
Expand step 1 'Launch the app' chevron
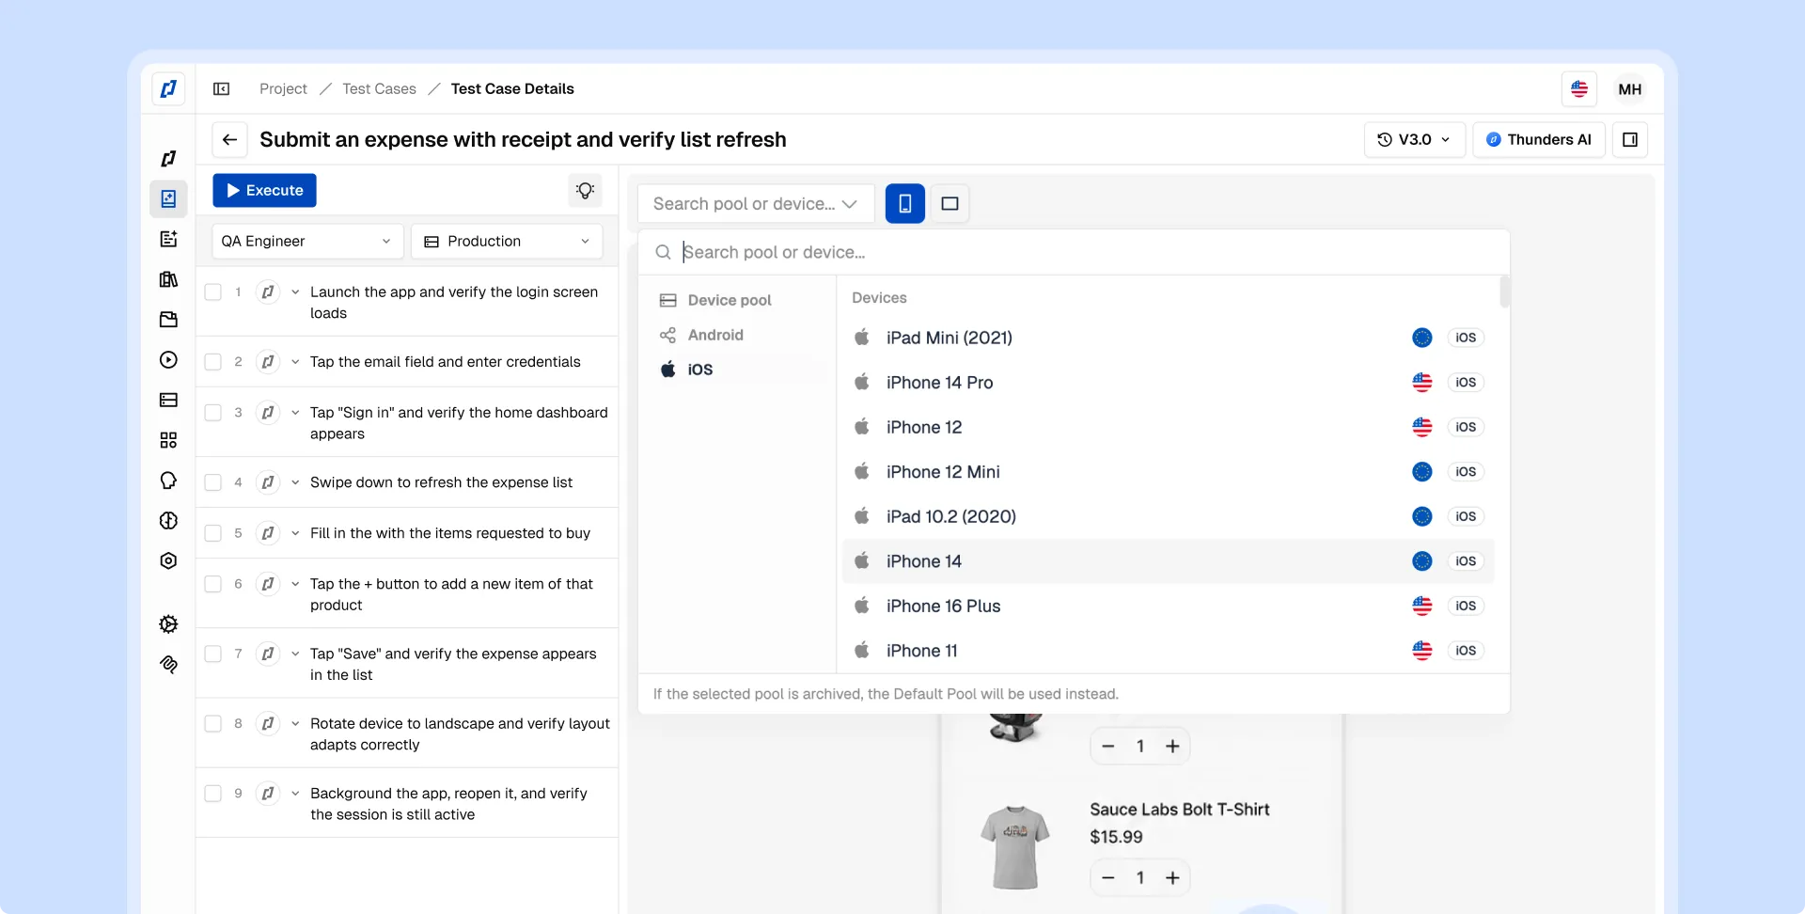click(295, 292)
